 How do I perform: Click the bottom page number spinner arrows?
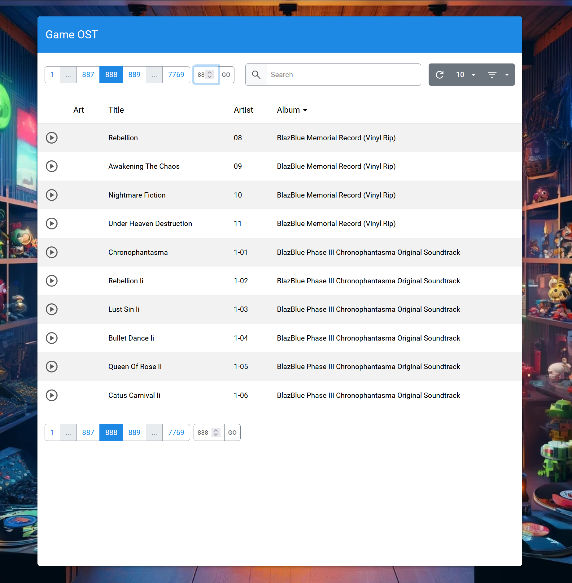point(216,433)
